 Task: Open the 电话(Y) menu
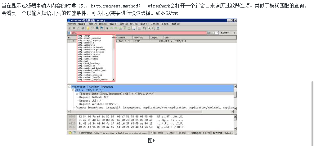click(144, 24)
